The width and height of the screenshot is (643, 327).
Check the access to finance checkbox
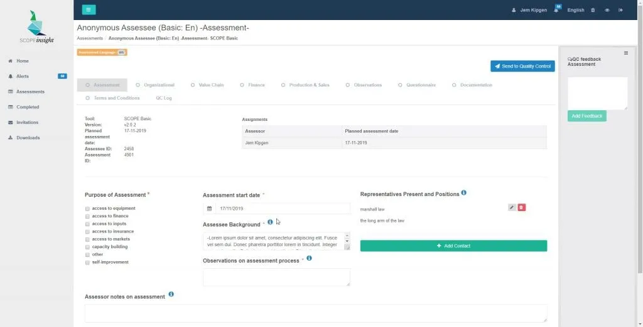pos(87,217)
